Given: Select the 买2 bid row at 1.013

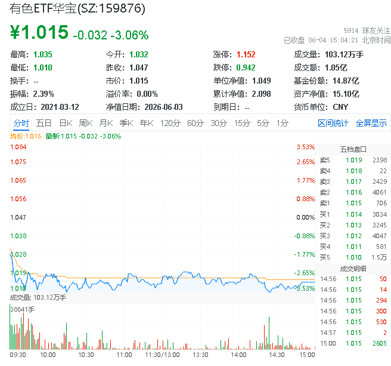Looking at the screenshot, I should click(x=353, y=225).
